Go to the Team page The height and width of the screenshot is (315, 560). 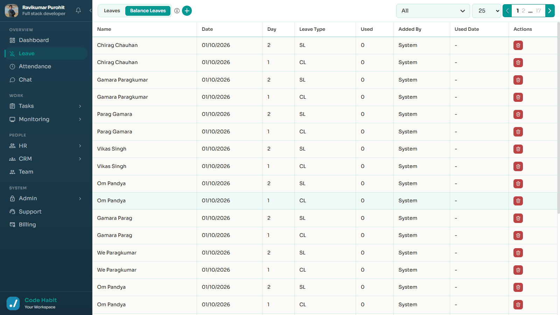(x=46, y=172)
